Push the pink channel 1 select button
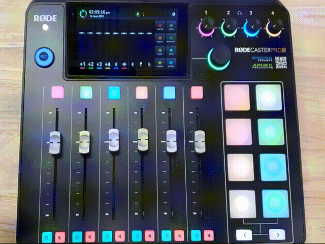Image resolution: width=325 pixels, height=244 pixels. [57, 93]
